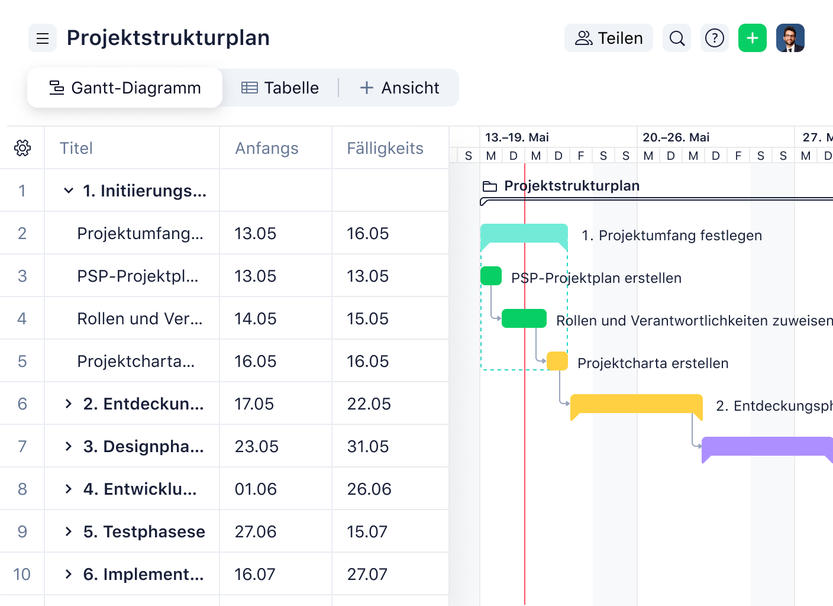Image resolution: width=833 pixels, height=606 pixels.
Task: Select the Projektcharta... task title
Action: [x=136, y=361]
